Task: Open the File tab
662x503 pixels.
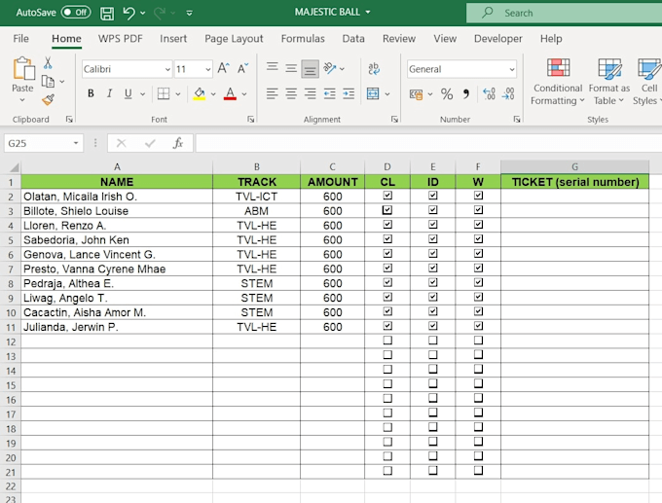Action: pyautogui.click(x=21, y=39)
